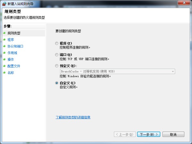192x144 pixels.
Task: Click 下一步(N) to continue
Action: 149,134
